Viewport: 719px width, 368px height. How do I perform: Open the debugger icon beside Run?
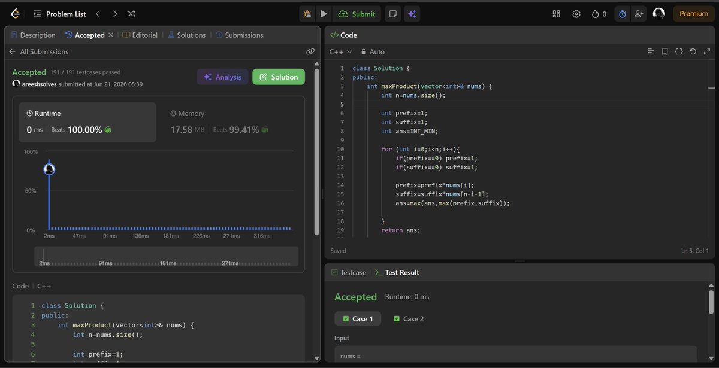pos(307,13)
